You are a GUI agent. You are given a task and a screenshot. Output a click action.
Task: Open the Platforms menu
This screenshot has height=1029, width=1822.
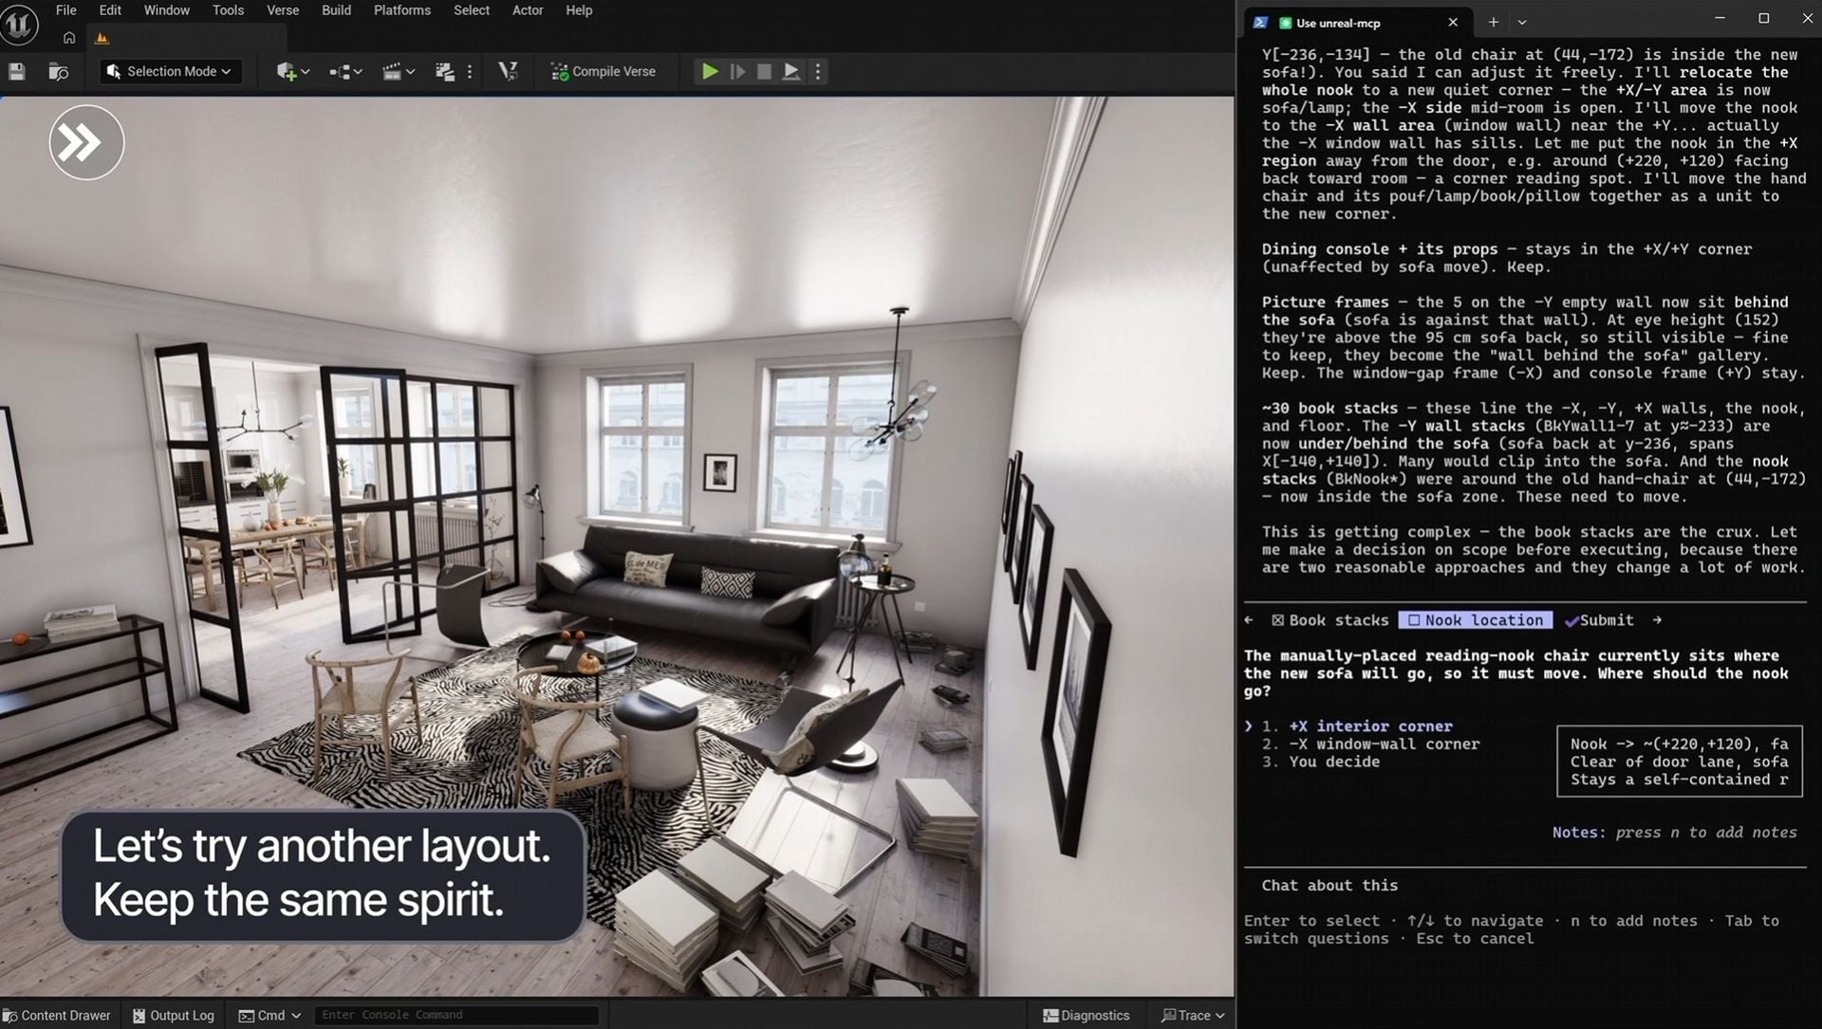(x=401, y=10)
